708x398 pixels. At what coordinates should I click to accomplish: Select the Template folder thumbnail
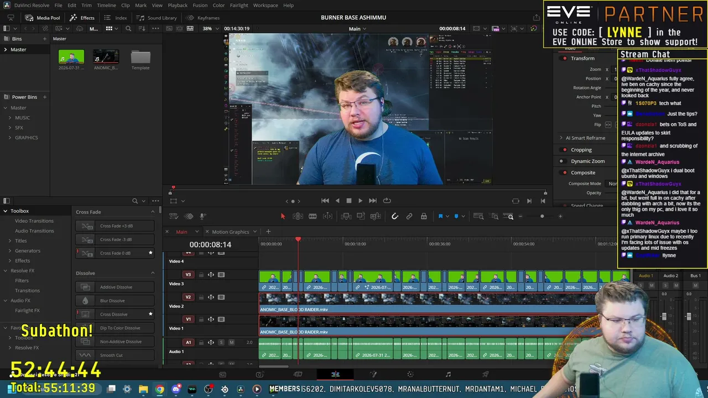click(x=140, y=57)
